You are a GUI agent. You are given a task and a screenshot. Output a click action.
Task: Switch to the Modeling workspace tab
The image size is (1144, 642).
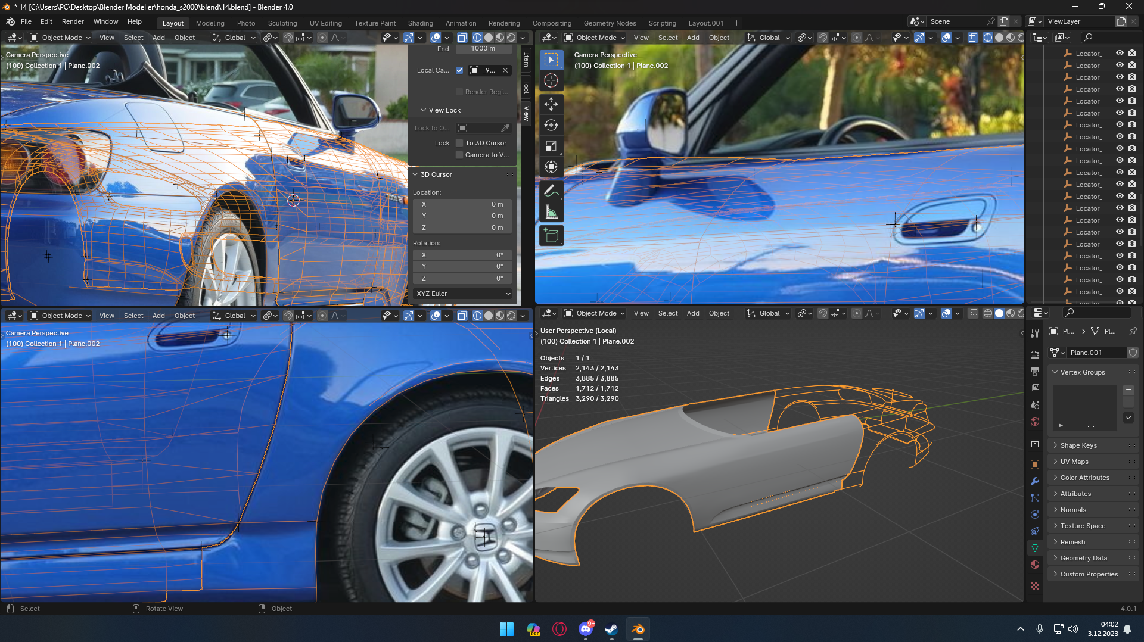click(x=210, y=23)
